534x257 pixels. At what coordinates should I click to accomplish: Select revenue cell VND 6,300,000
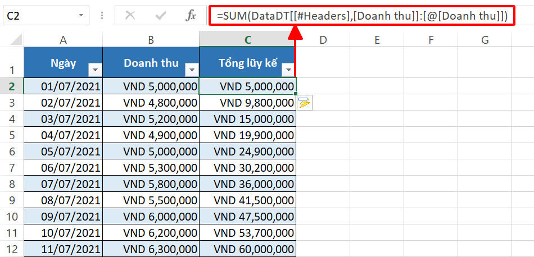coord(151,249)
